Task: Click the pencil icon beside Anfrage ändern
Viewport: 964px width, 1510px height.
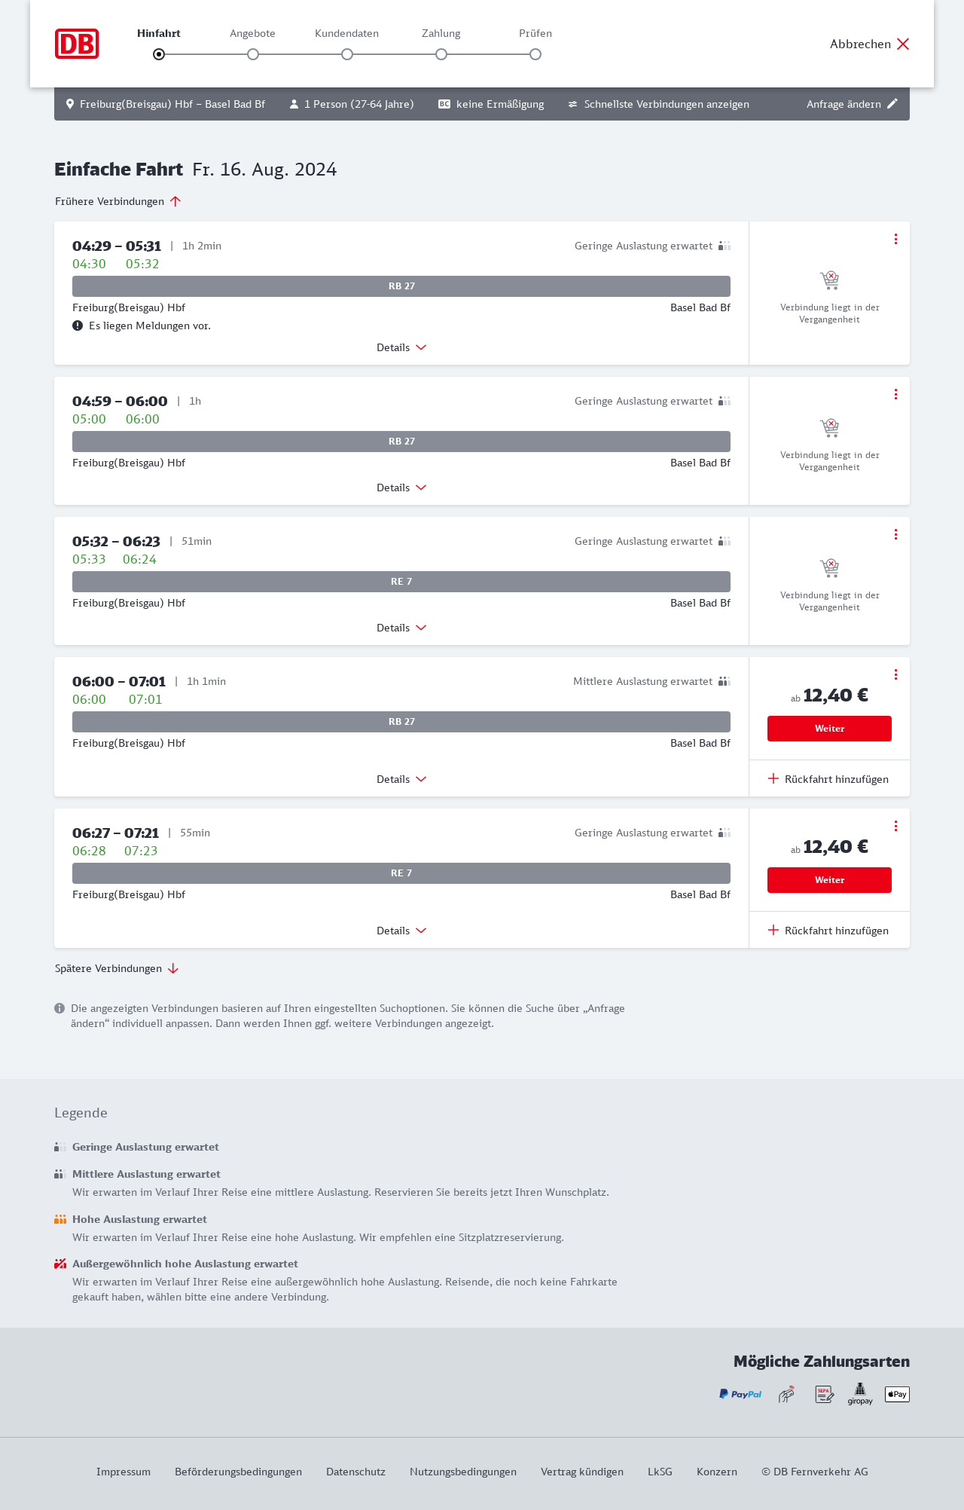Action: click(x=892, y=104)
